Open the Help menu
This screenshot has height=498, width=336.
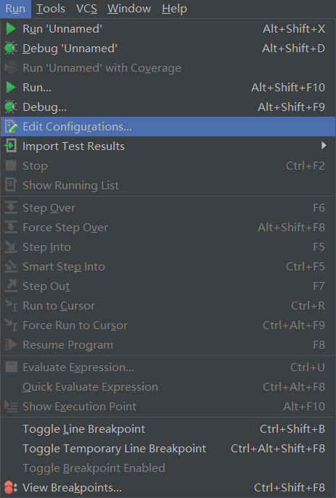pos(174,9)
